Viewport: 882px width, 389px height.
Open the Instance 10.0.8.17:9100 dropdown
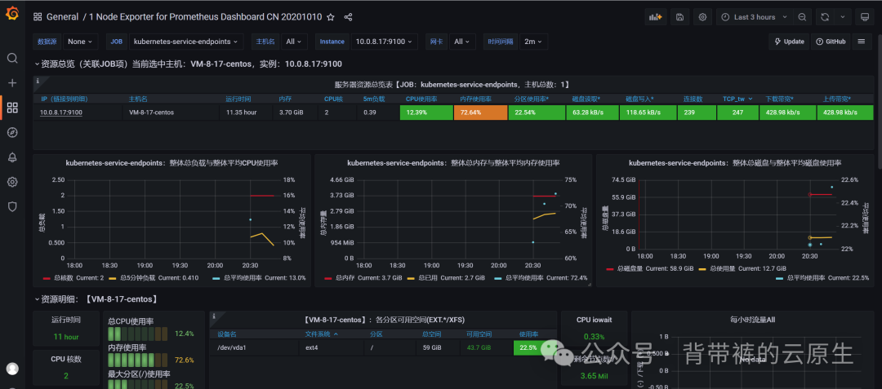[385, 42]
